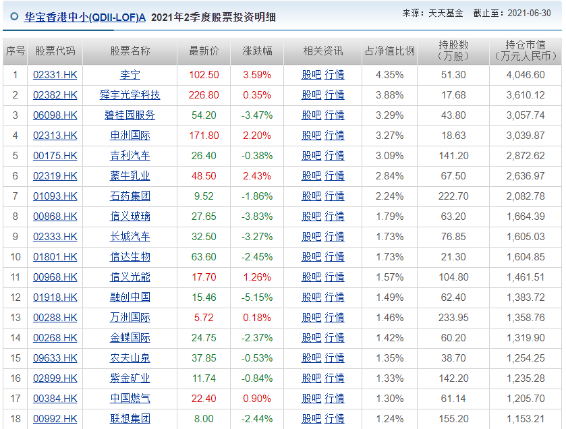The height and width of the screenshot is (429, 566).
Task: Open stock code 02319.HK link
Action: point(55,175)
